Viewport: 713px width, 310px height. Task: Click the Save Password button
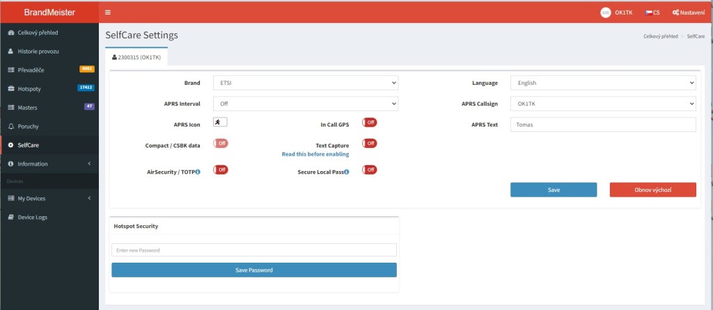[x=254, y=270]
